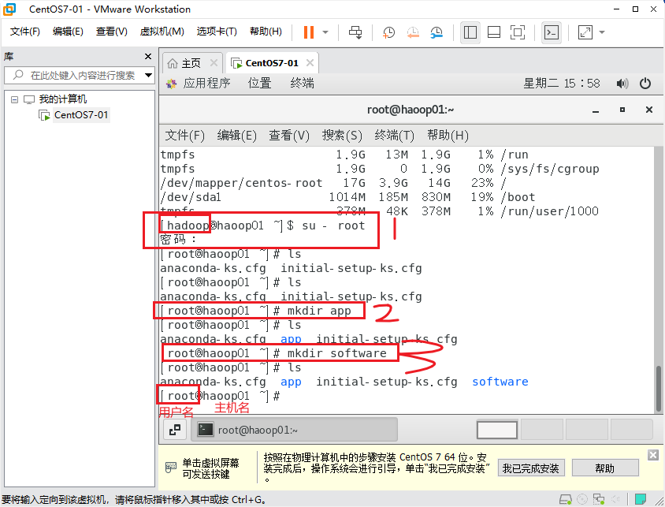Open the 位置 menu in CentOS

(259, 83)
